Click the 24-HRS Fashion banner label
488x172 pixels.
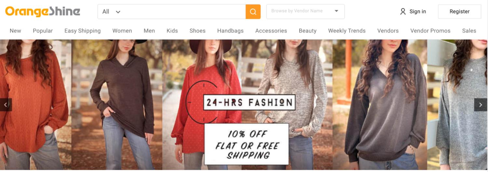249,103
